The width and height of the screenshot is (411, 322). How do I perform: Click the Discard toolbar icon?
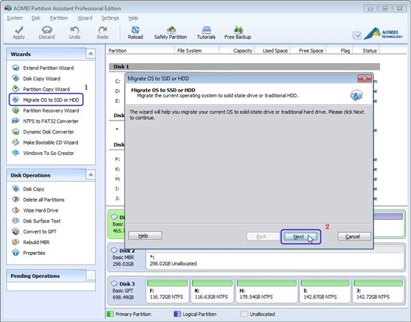coord(47,29)
